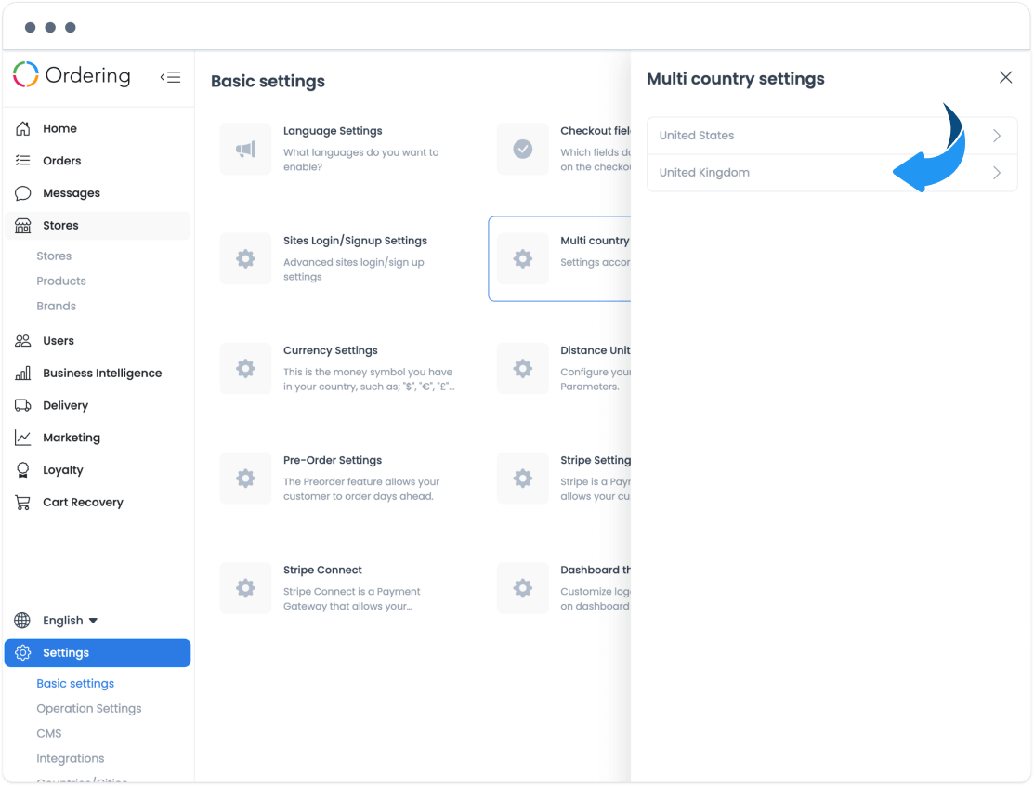This screenshot has height=787, width=1034.
Task: Click the Checkout fields checkmark icon
Action: point(523,149)
